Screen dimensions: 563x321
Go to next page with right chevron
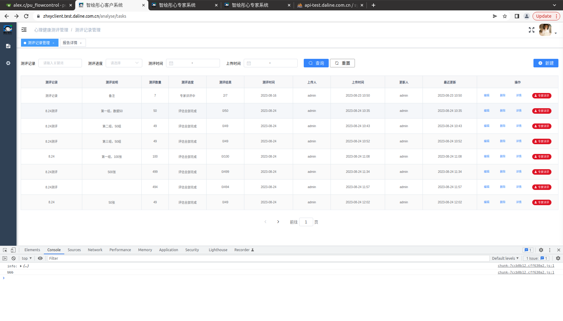tap(278, 222)
